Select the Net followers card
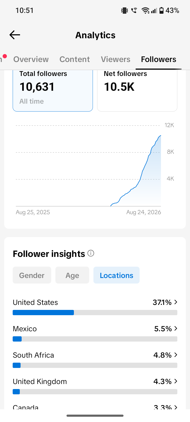190x422 pixels. pos(137,91)
